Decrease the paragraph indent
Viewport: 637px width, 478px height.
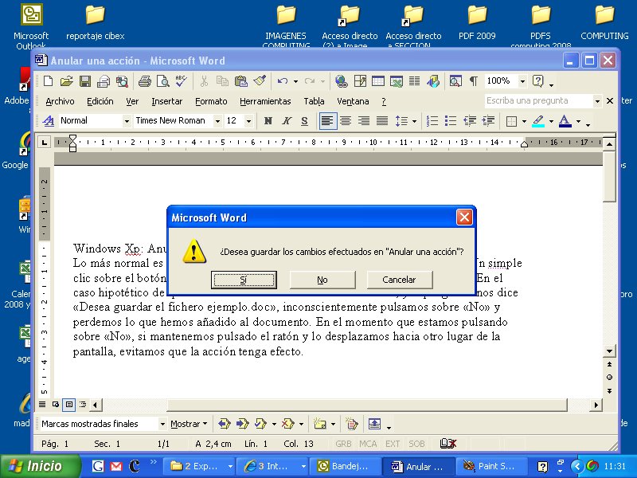470,121
